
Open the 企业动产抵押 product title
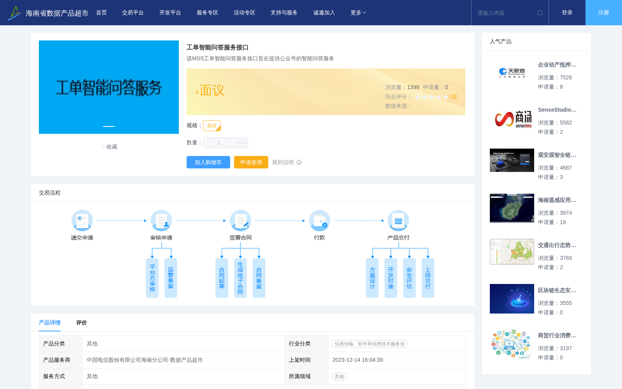[x=557, y=65]
